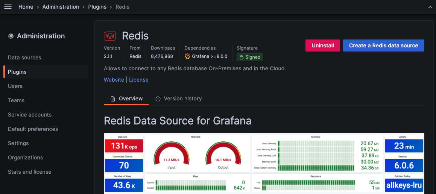
Task: Click the Grafana logo beside dependencies
Action: 187,56
